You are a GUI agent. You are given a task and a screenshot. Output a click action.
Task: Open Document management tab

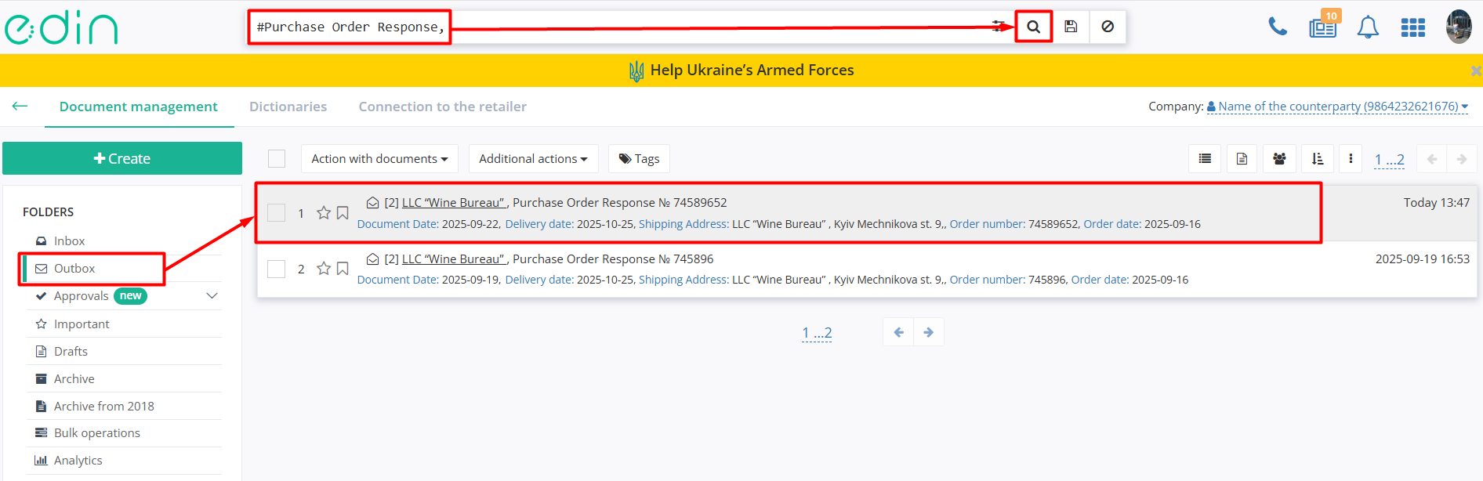pyautogui.click(x=139, y=107)
